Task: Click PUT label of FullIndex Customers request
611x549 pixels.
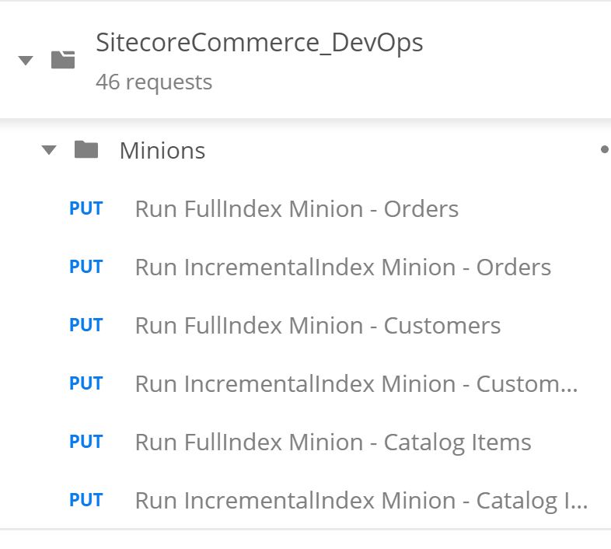Action: (86, 325)
